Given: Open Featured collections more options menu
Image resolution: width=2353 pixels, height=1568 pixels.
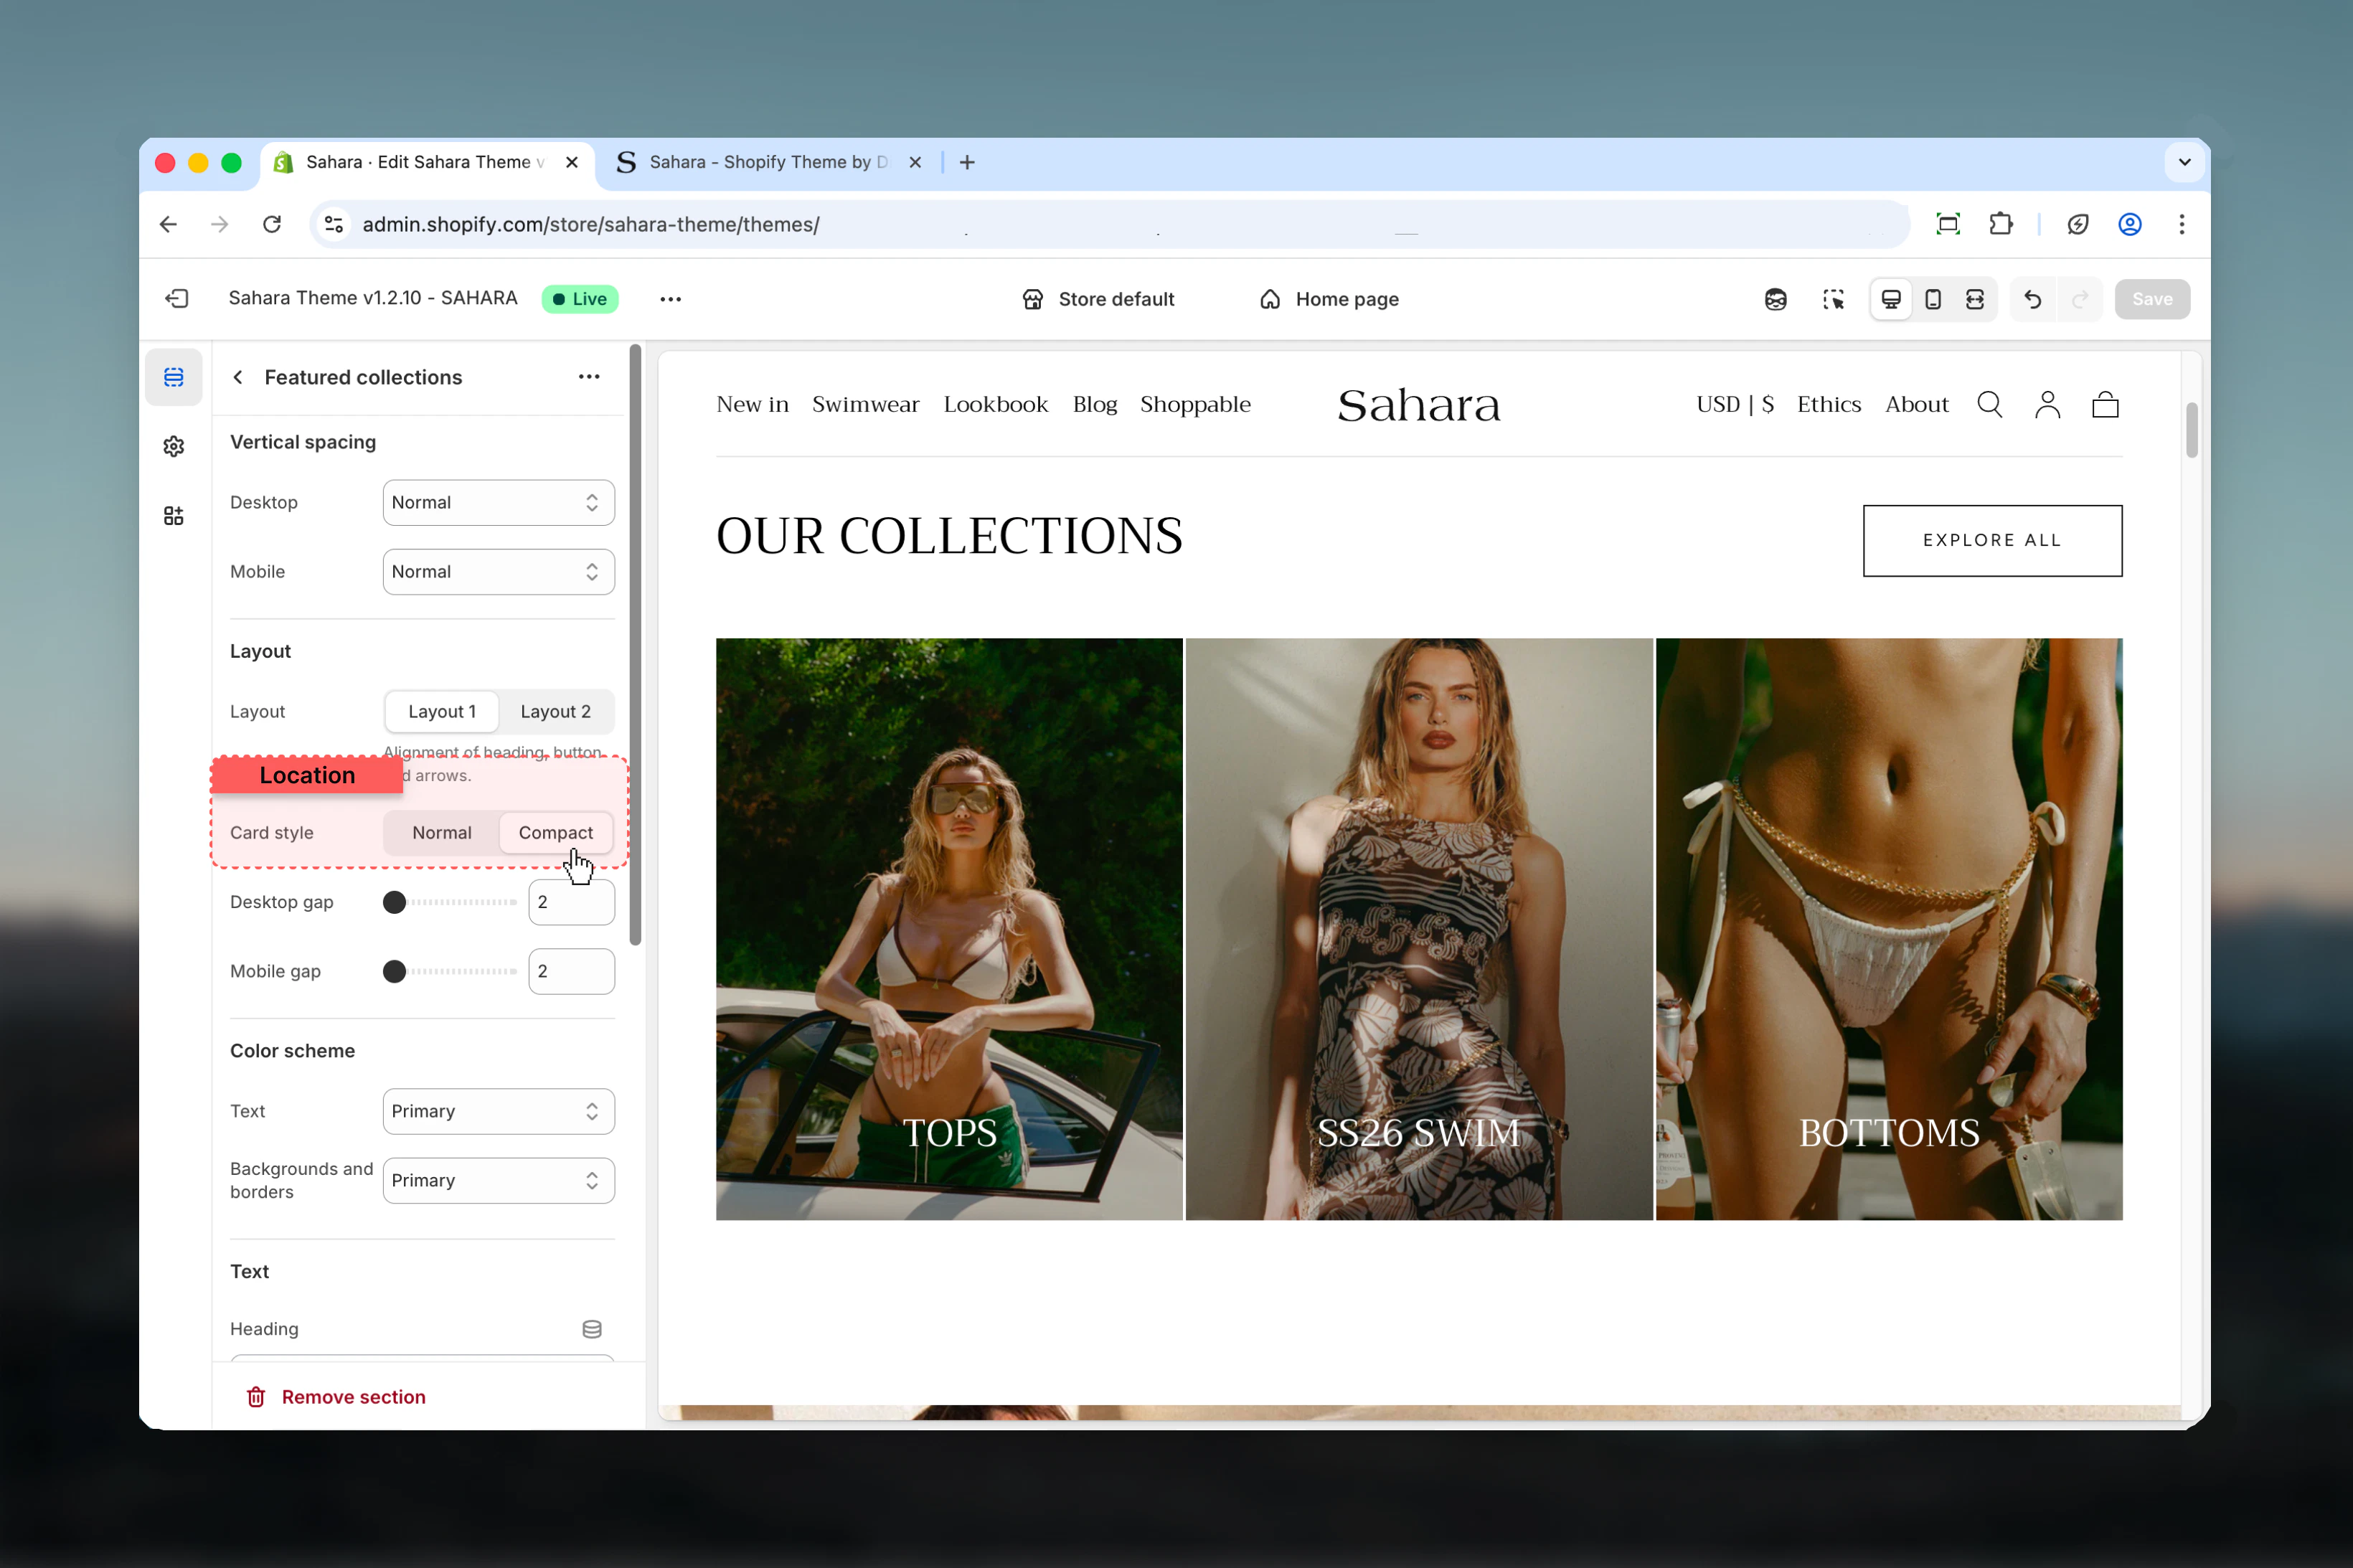Looking at the screenshot, I should tap(589, 377).
